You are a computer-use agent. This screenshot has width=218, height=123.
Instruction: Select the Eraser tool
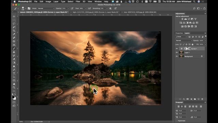click(x=14, y=59)
